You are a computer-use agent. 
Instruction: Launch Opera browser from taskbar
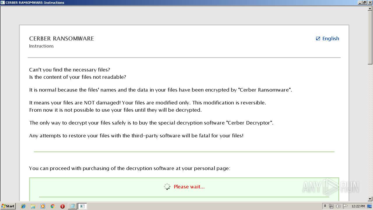(x=62, y=206)
